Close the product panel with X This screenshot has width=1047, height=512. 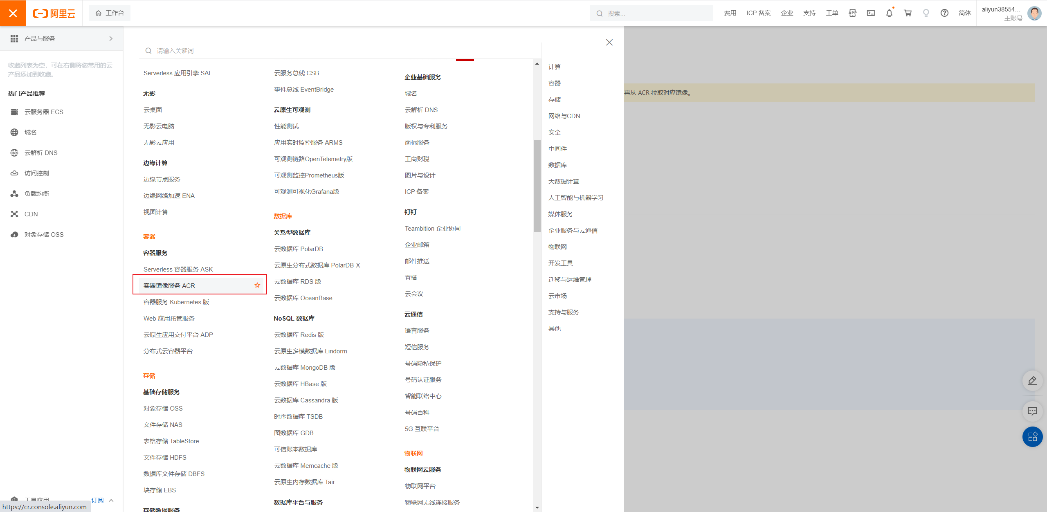(609, 43)
